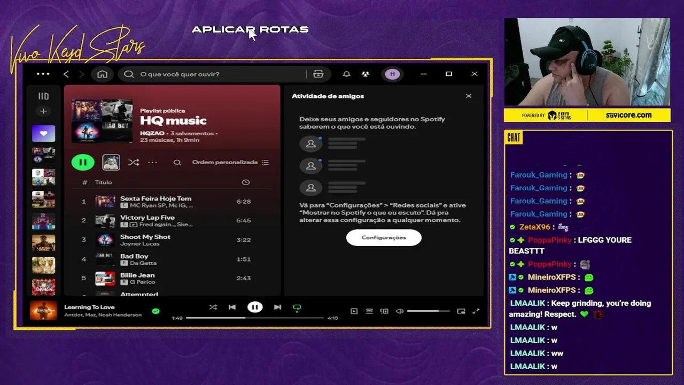Open artist link 'G Perico'

tap(143, 282)
